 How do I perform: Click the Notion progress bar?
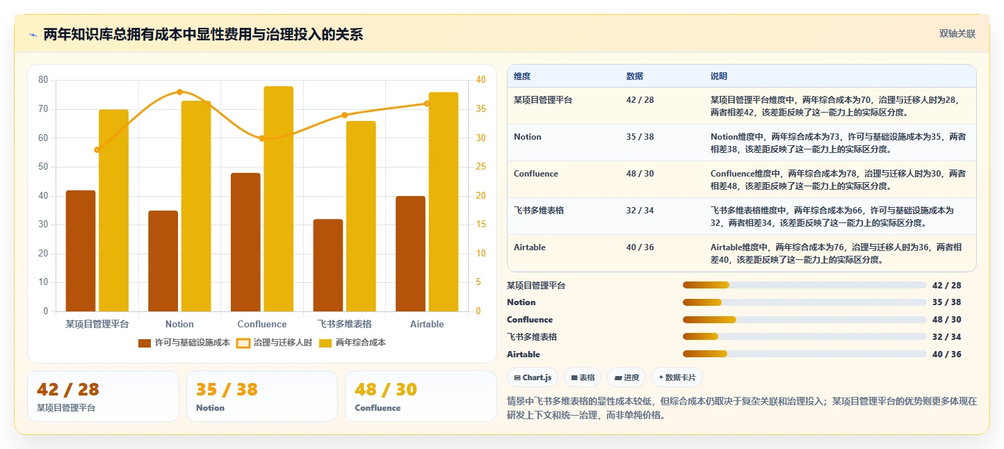[804, 302]
